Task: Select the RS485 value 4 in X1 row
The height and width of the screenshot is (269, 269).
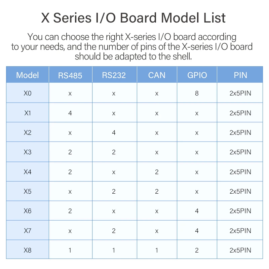Action: (x=70, y=113)
